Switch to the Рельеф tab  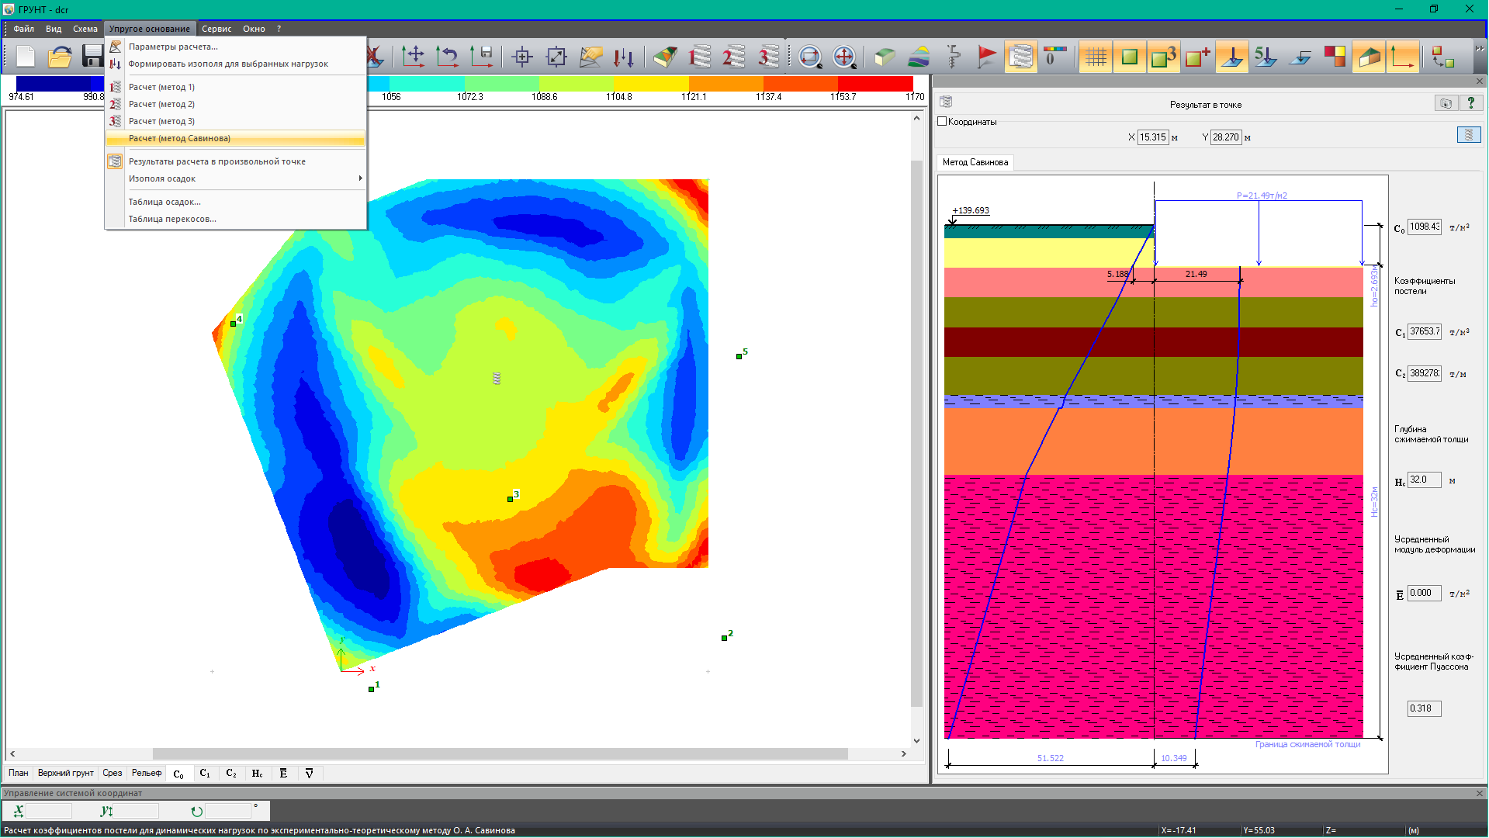point(147,773)
